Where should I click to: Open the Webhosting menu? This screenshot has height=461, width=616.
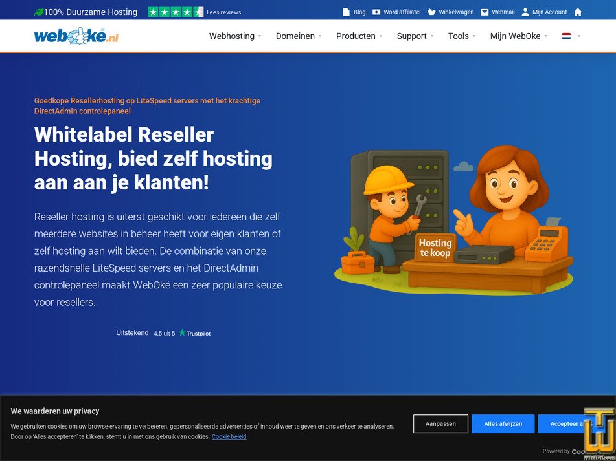click(x=232, y=36)
